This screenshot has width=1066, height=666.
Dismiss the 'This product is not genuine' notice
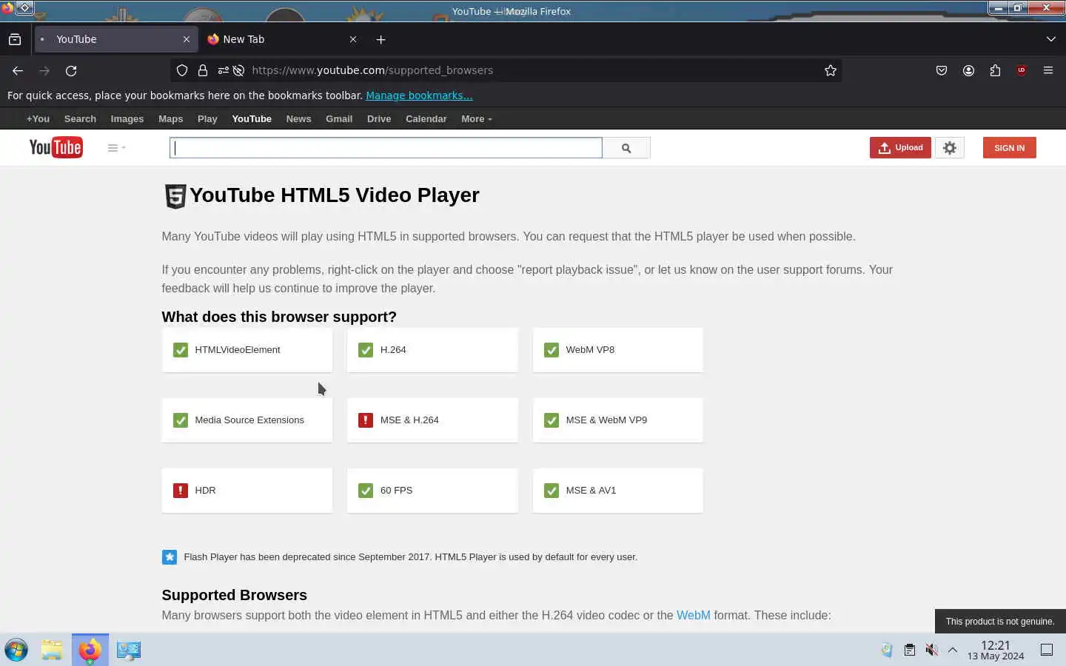(1000, 622)
